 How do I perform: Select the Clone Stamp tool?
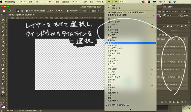[3, 54]
